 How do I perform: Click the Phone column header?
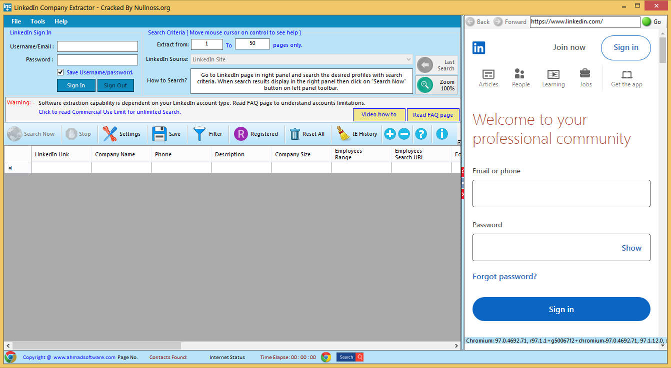coord(181,154)
